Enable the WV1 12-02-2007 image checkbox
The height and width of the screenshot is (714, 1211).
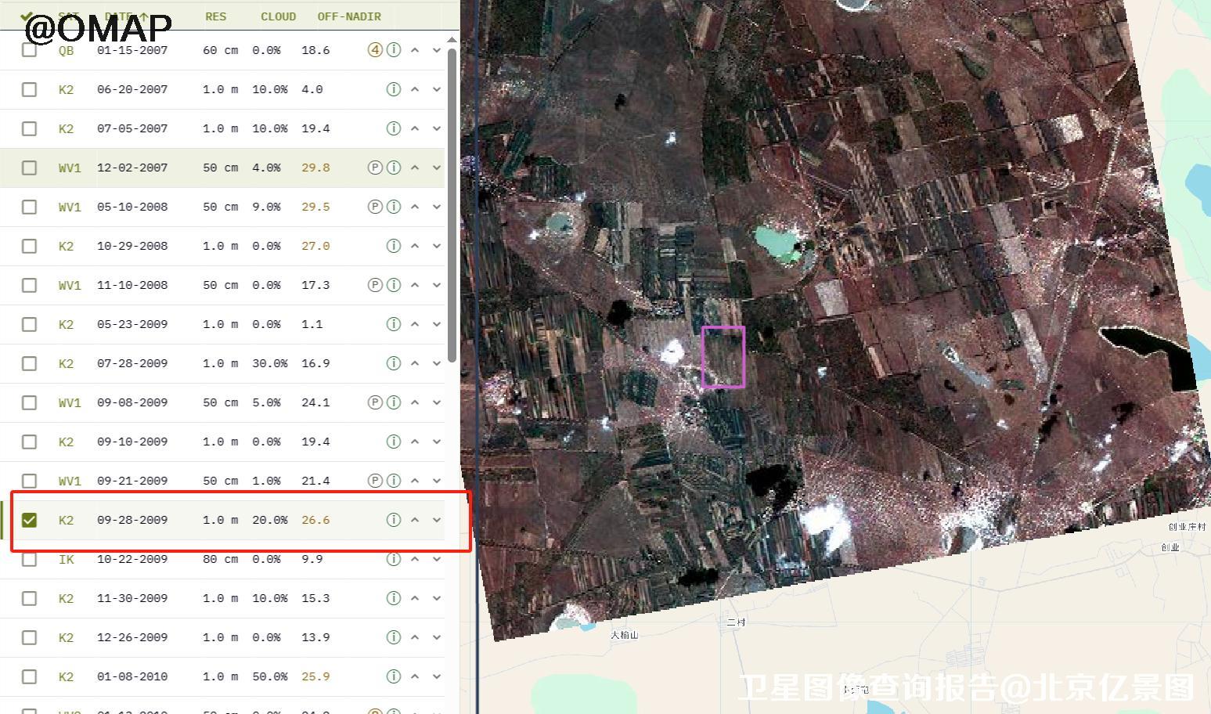click(29, 168)
